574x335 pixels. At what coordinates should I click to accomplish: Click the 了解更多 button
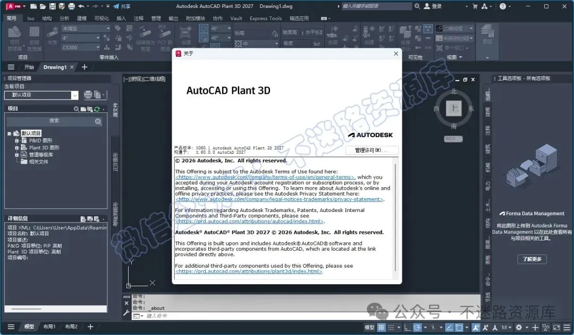tap(532, 259)
